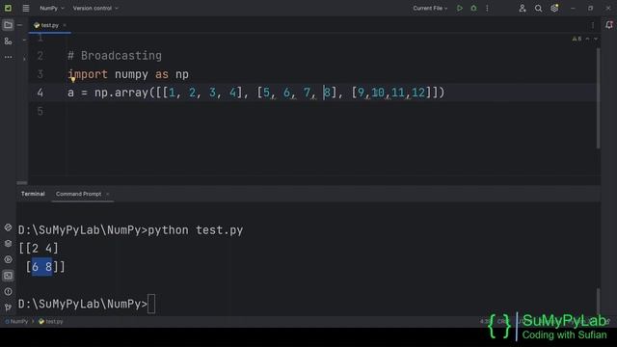Open the Git tool window icon
The width and height of the screenshot is (617, 347).
tap(8, 307)
